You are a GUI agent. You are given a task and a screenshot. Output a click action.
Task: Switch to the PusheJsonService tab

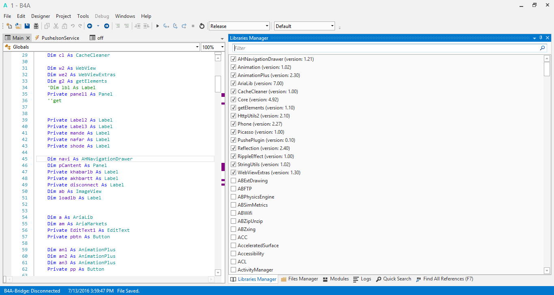pyautogui.click(x=60, y=38)
